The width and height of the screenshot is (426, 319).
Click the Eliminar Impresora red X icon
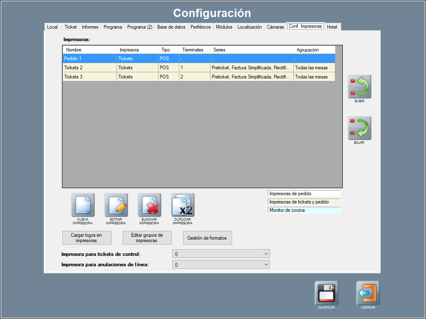click(149, 205)
